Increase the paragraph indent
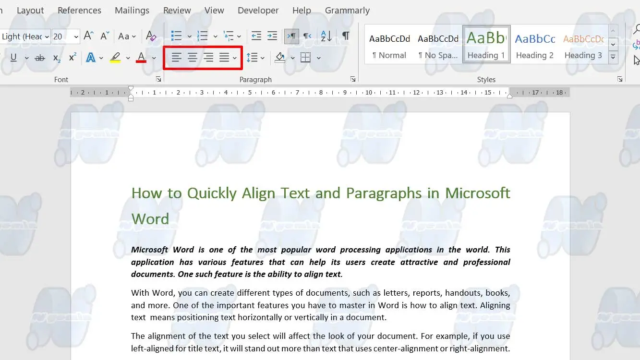Image resolution: width=640 pixels, height=360 pixels. 272,36
